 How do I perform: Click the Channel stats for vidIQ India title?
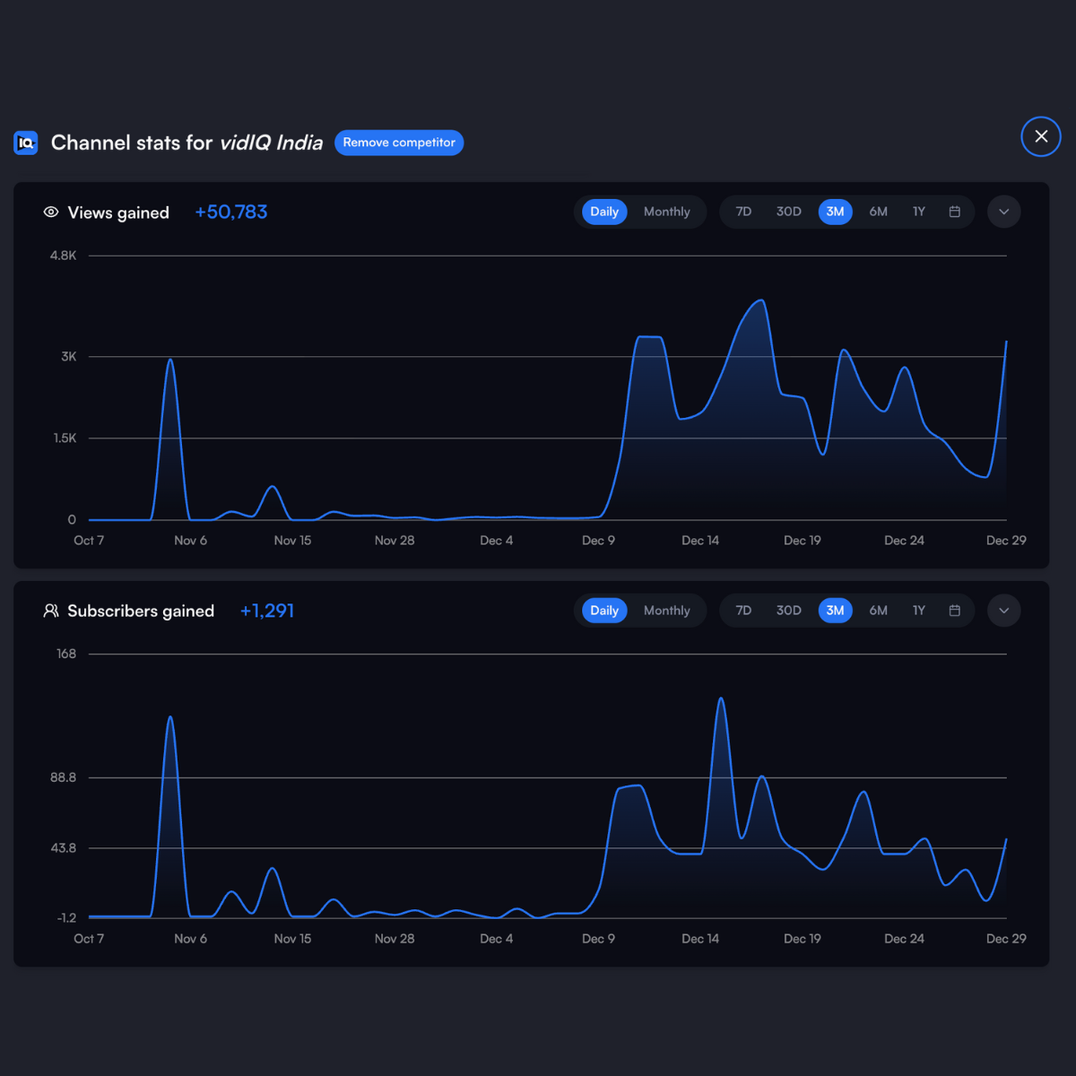tap(187, 143)
